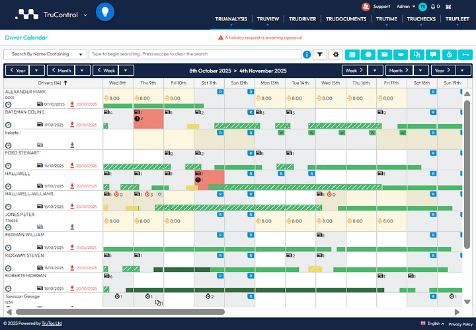Screen dimensions: 476x330
Task: Click the teal exclamation infringements button
Action: (x=368, y=55)
